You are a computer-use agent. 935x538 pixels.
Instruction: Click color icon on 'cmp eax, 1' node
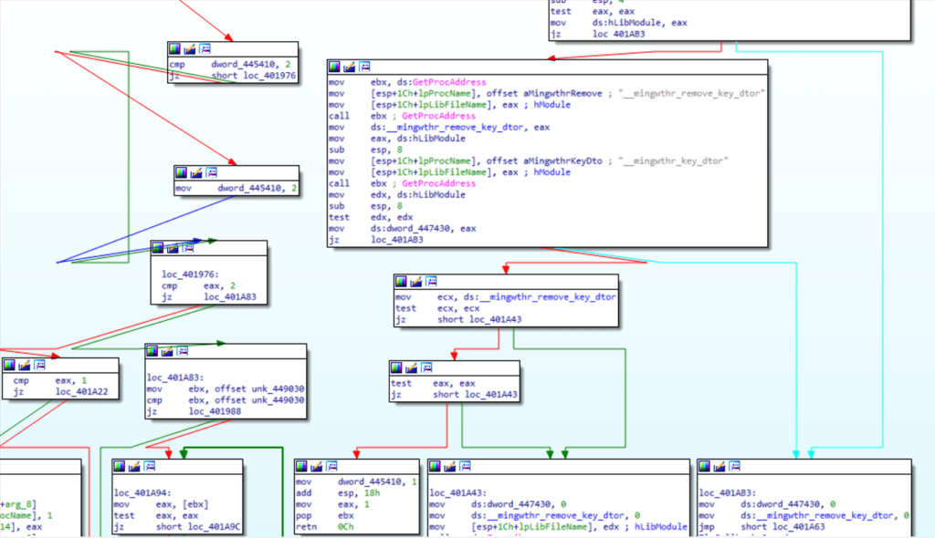[9, 365]
